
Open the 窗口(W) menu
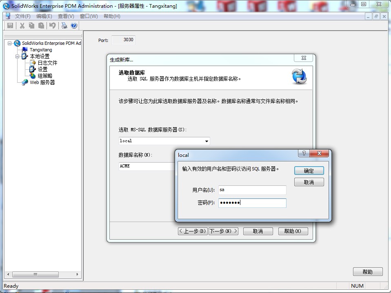click(89, 16)
